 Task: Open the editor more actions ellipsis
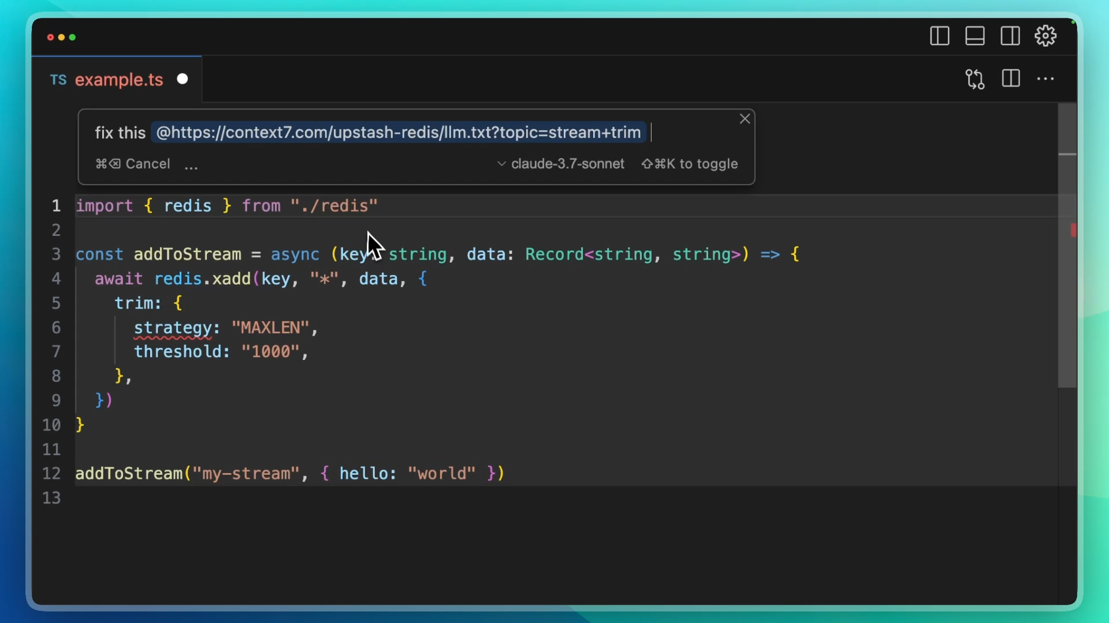1046,79
